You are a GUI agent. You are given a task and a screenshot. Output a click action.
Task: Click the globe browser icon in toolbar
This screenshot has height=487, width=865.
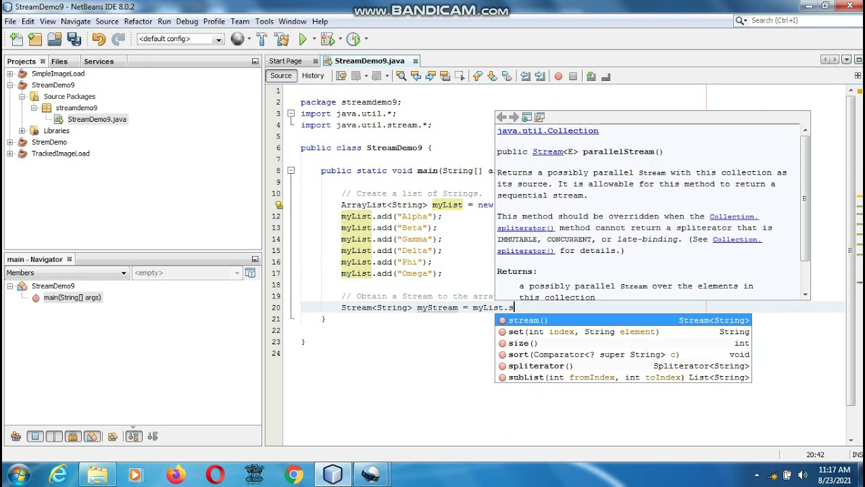pyautogui.click(x=237, y=39)
